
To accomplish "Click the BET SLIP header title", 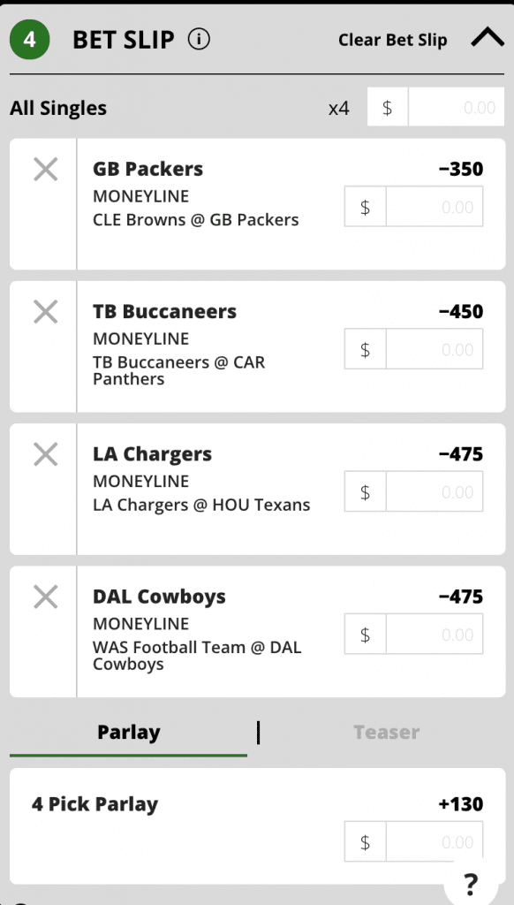I will click(124, 40).
